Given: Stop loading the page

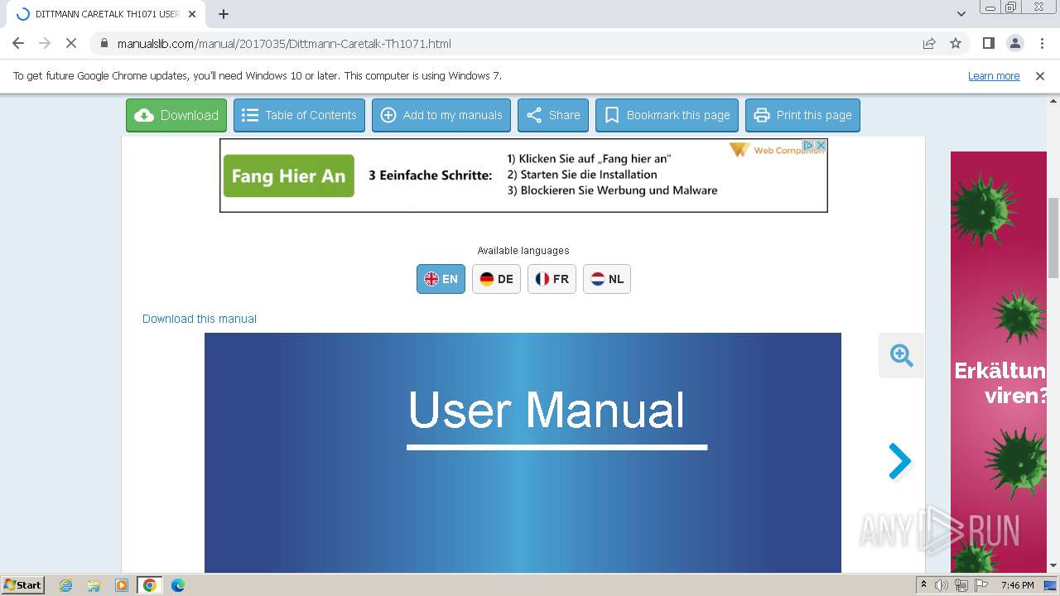Looking at the screenshot, I should (x=70, y=43).
